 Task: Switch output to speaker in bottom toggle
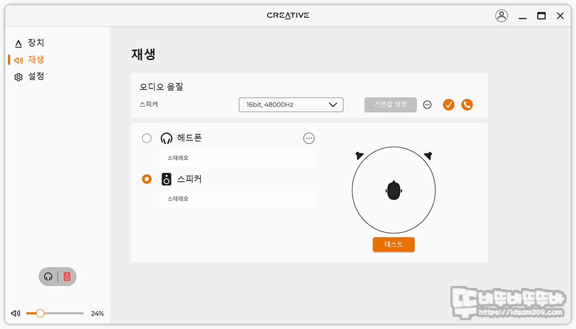[x=67, y=277]
